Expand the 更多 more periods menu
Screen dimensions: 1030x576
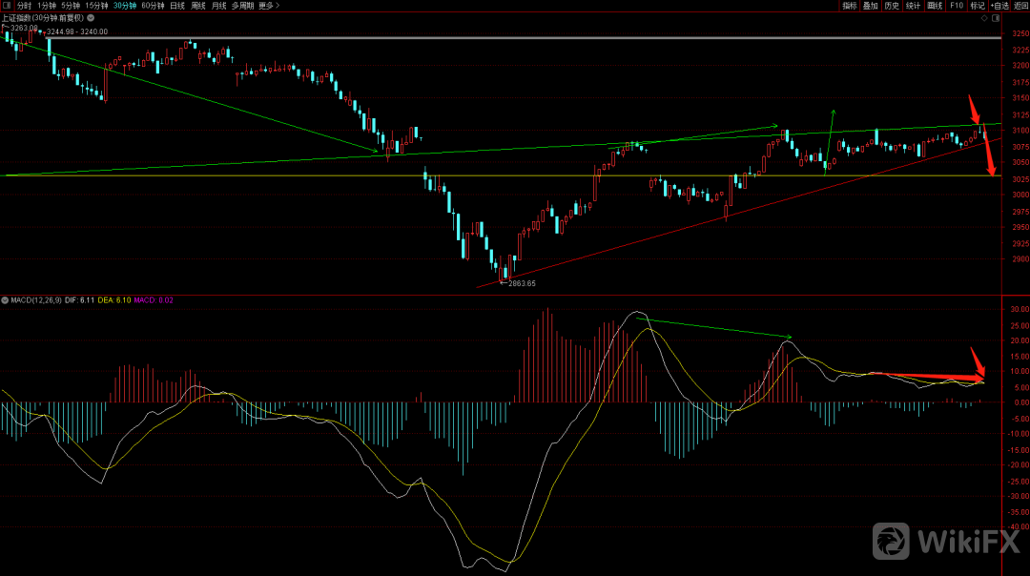click(268, 6)
